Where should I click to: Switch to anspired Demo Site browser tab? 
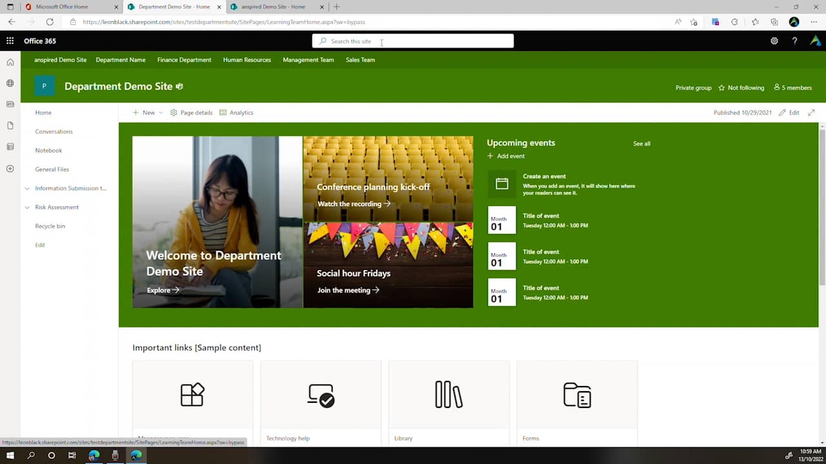coord(277,6)
